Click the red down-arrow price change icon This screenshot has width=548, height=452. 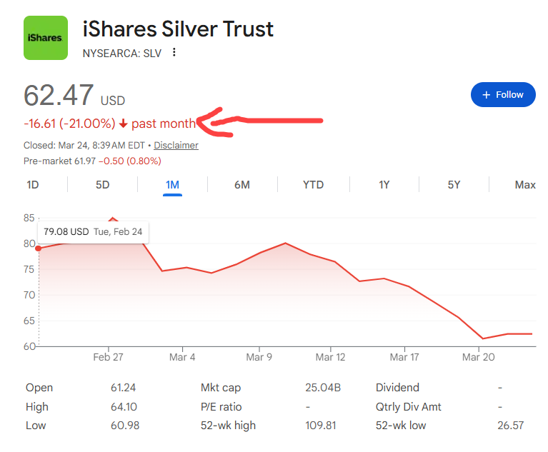coord(123,124)
